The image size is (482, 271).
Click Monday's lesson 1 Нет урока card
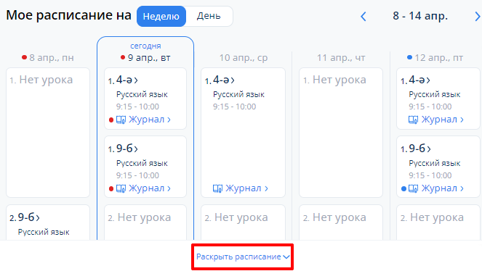(48, 133)
